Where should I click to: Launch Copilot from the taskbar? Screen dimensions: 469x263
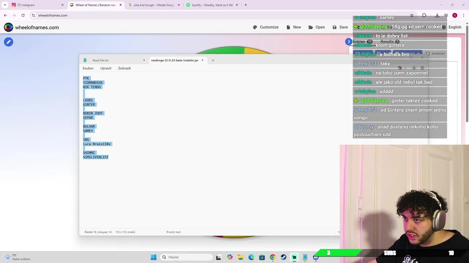click(229, 257)
